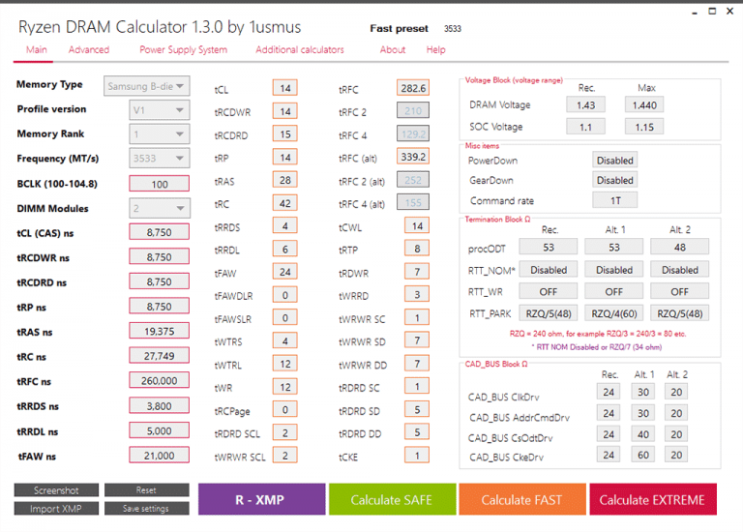Image resolution: width=743 pixels, height=532 pixels.
Task: Expand the DIMM Modules dropdown
Action: 160,208
